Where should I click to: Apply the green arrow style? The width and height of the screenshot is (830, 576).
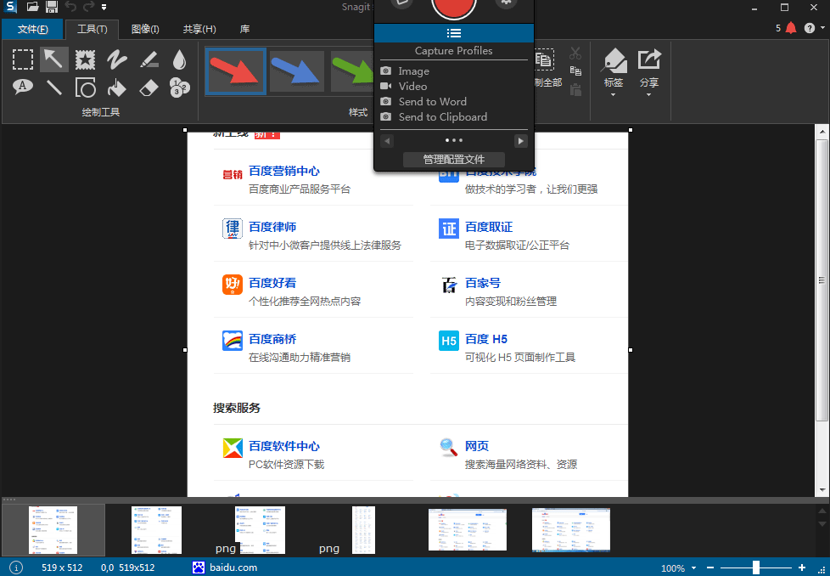(352, 71)
